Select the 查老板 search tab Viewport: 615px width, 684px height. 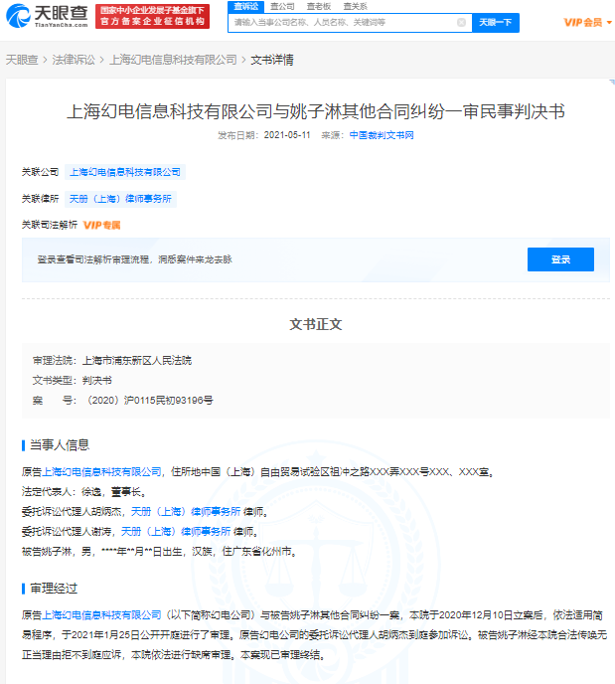point(318,6)
